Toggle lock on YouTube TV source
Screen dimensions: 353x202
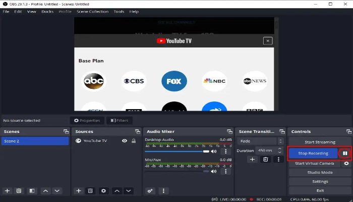tap(134, 141)
